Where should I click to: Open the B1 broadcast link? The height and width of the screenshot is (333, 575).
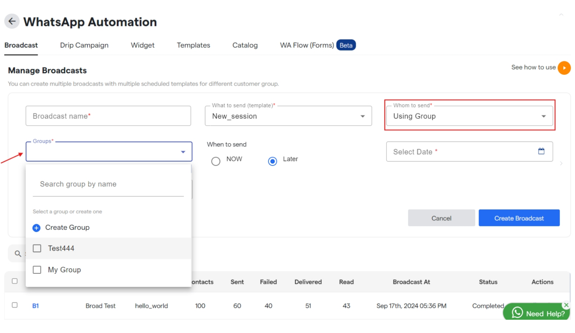pos(35,306)
